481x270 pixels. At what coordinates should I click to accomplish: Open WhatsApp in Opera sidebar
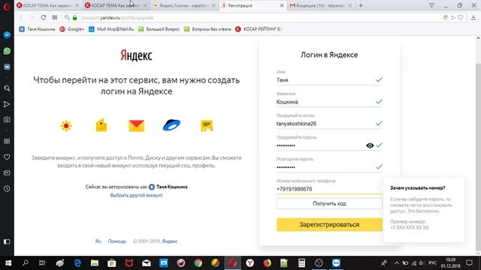pos(7,51)
